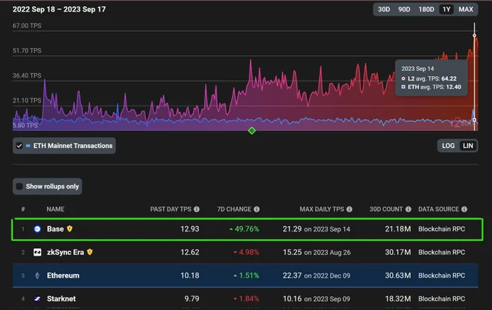Click the ETH data point on the blue line
This screenshot has width=492, height=310.
[474, 120]
